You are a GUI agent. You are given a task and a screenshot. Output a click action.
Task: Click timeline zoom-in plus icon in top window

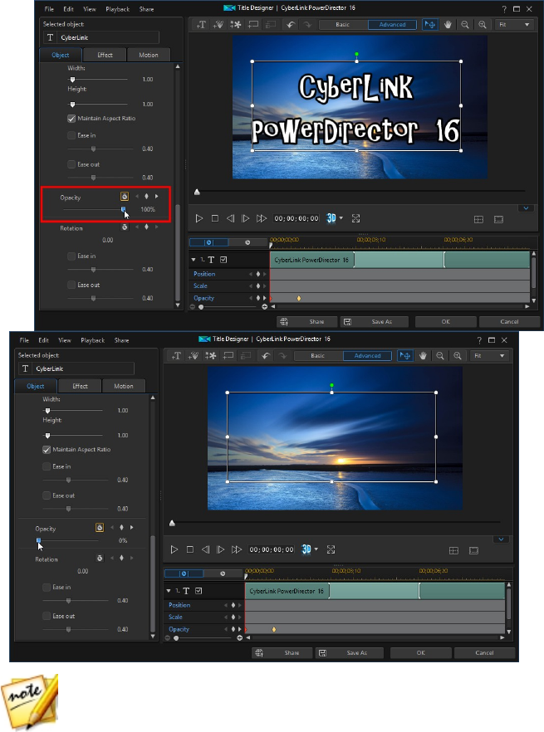(264, 307)
